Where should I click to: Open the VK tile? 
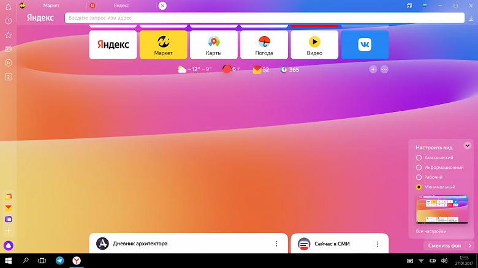(x=365, y=45)
